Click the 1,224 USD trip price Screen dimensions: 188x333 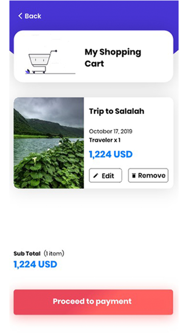click(x=111, y=154)
